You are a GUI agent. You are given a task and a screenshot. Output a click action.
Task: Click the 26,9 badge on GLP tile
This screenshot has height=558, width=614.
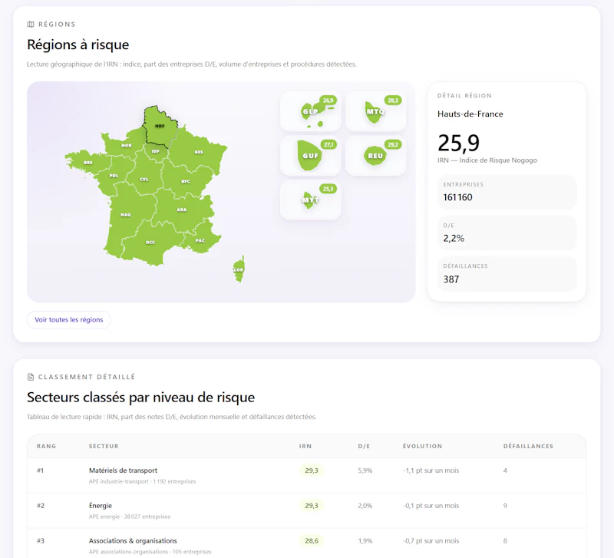[328, 101]
